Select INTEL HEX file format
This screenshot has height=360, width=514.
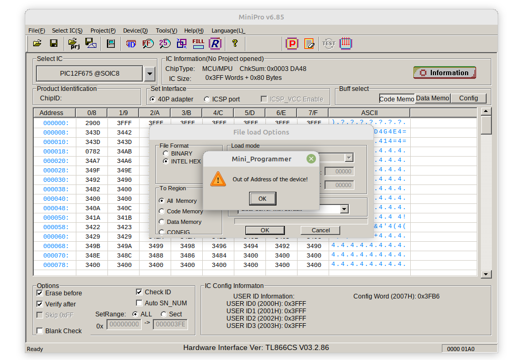click(182, 161)
